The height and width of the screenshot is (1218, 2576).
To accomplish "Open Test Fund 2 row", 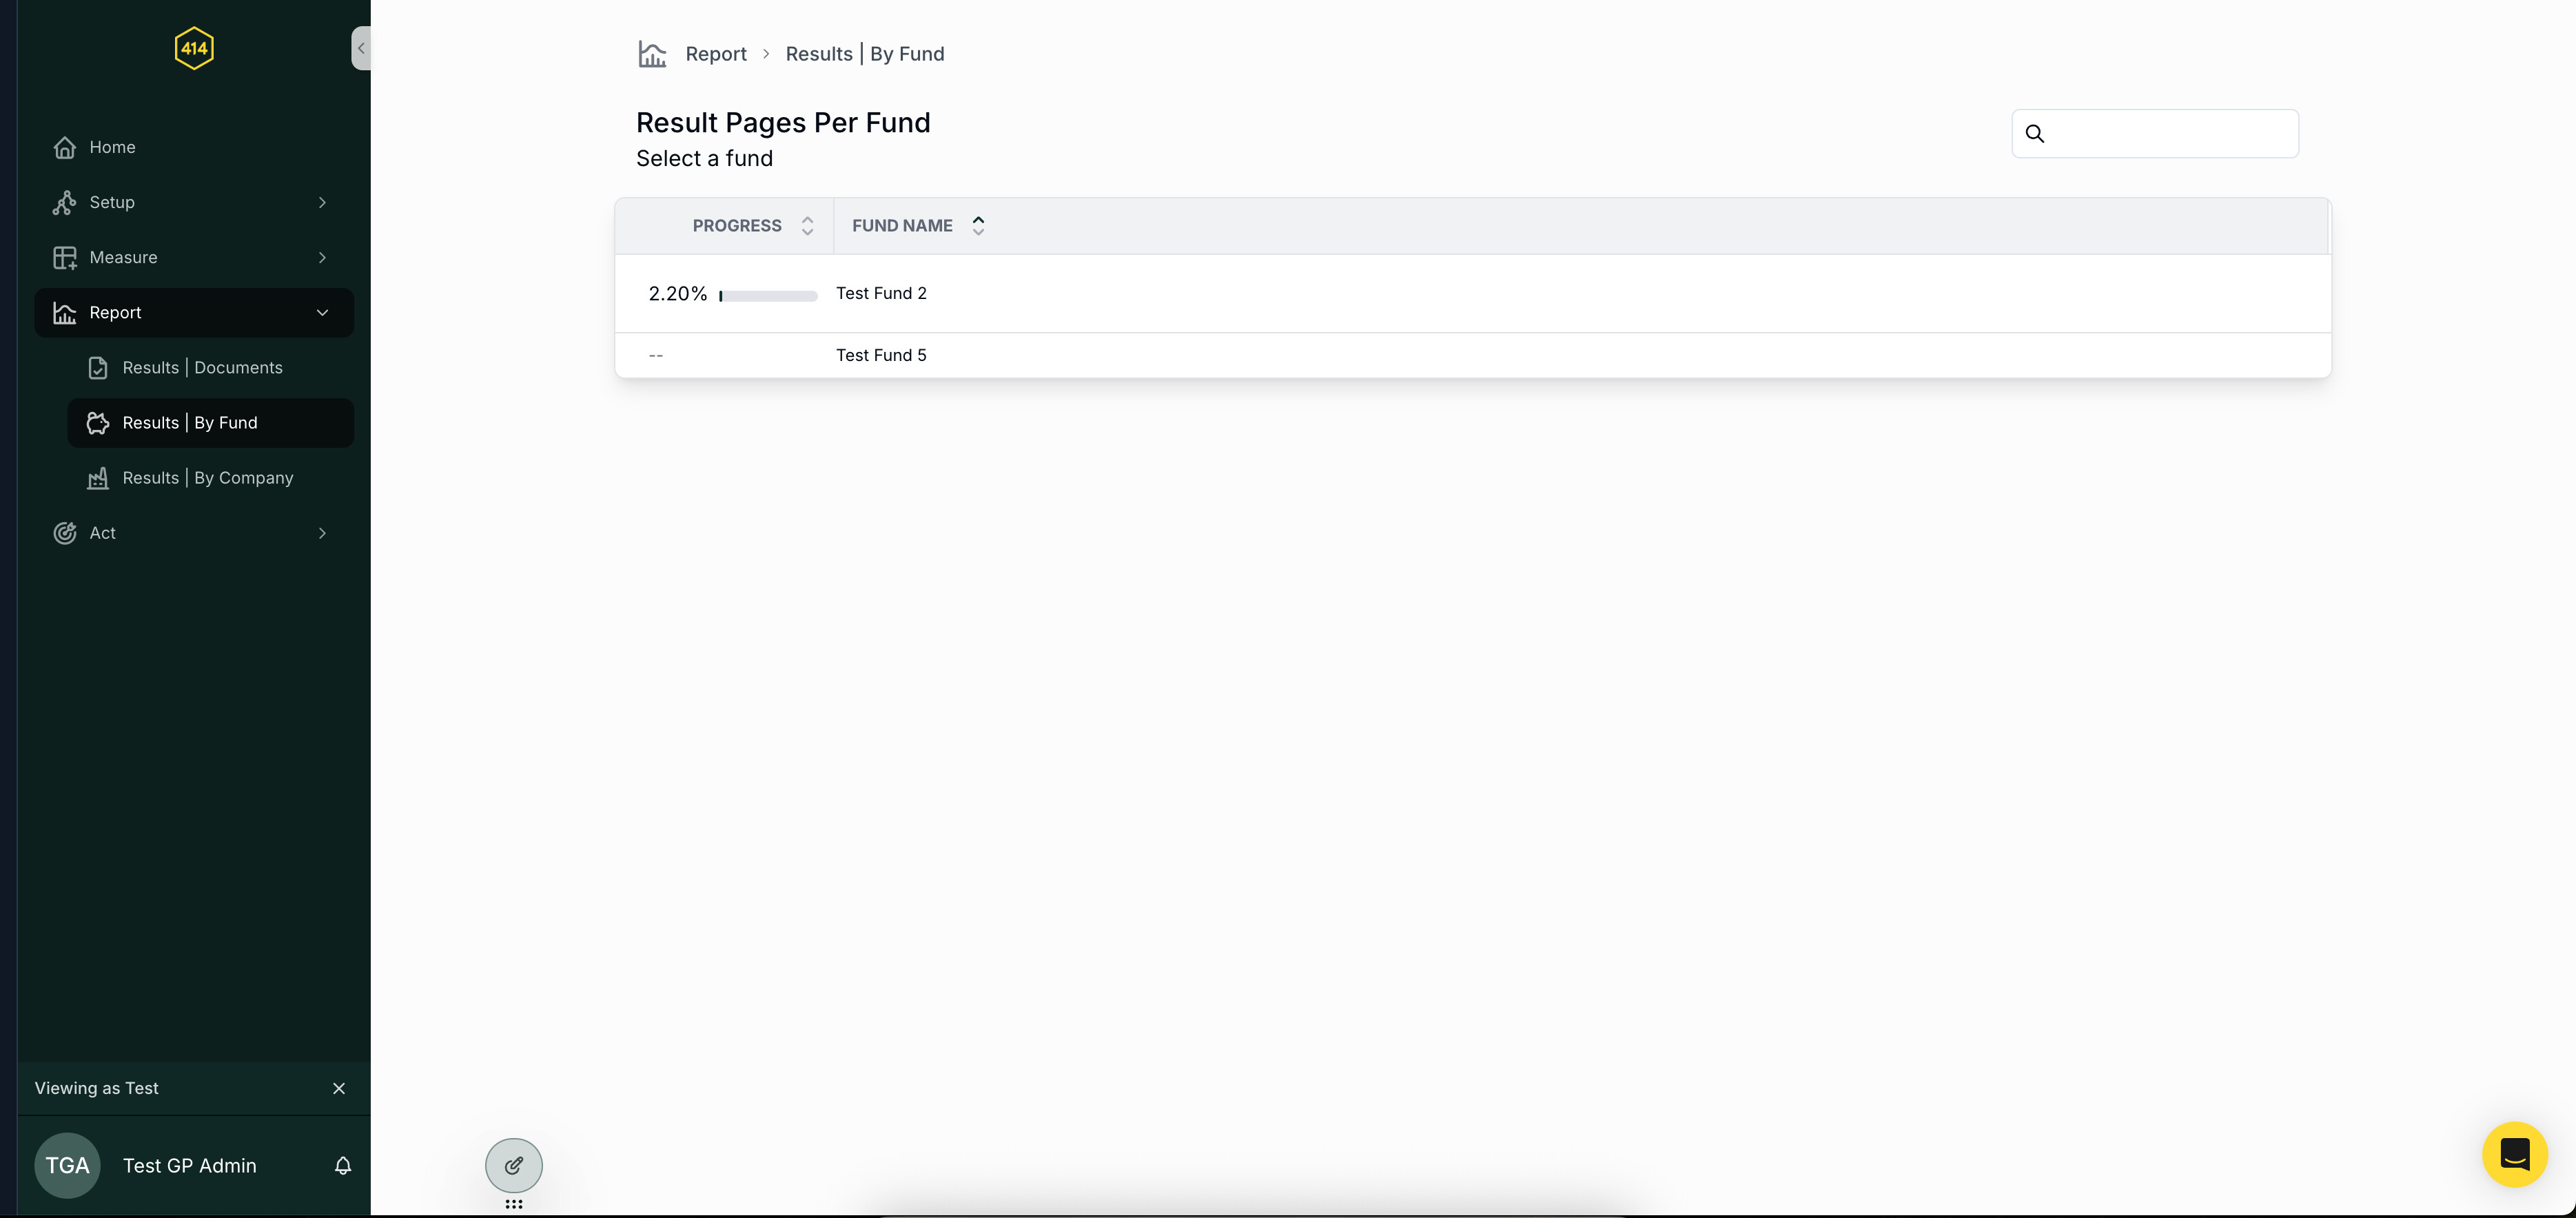I will (881, 293).
